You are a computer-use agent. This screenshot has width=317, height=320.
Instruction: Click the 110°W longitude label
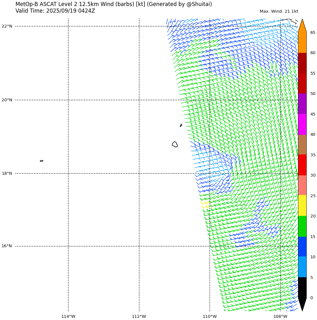[210, 317]
